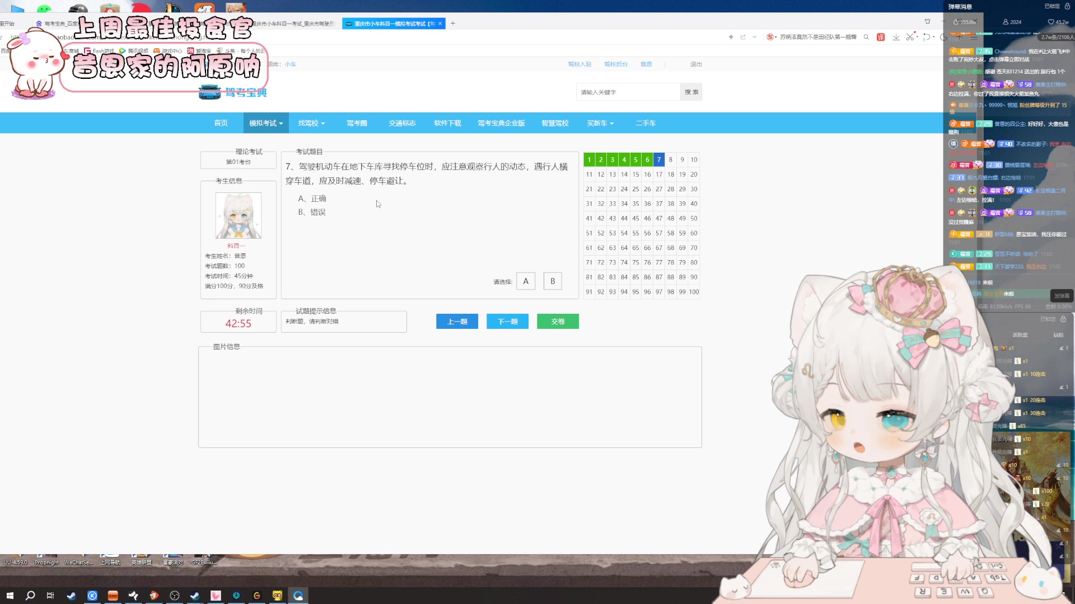Click the translate icon in browser toolbar

[x=881, y=37]
